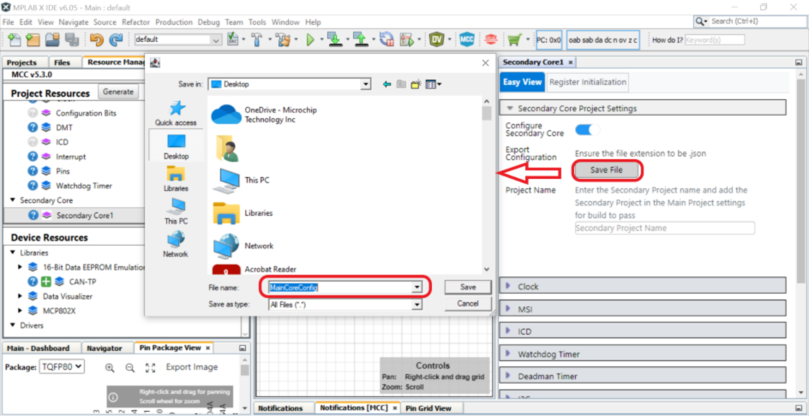Click the Generate button

[x=118, y=92]
